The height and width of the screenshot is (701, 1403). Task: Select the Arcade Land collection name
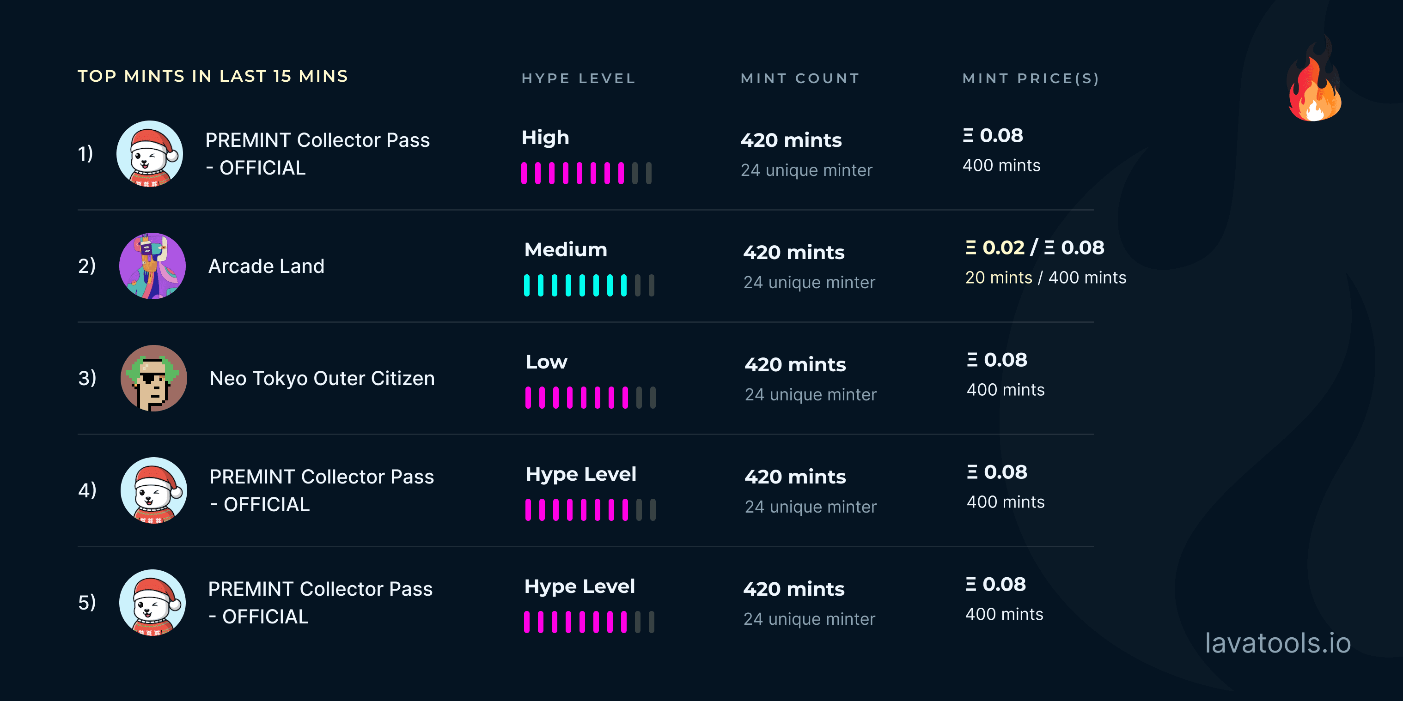[266, 266]
